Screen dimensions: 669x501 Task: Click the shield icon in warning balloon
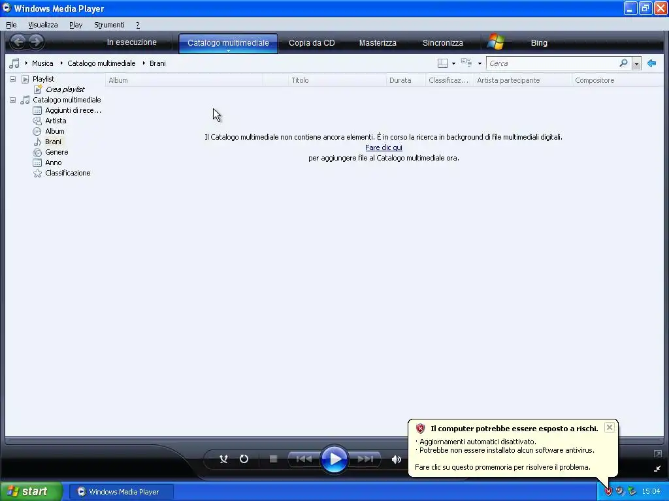[x=420, y=429]
